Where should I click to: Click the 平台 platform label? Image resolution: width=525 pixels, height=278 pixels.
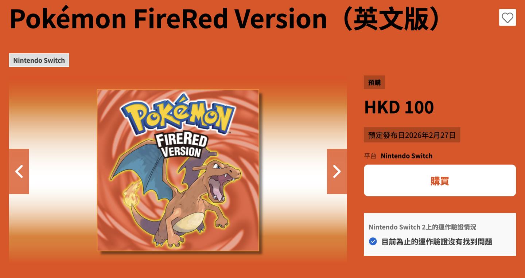[370, 156]
